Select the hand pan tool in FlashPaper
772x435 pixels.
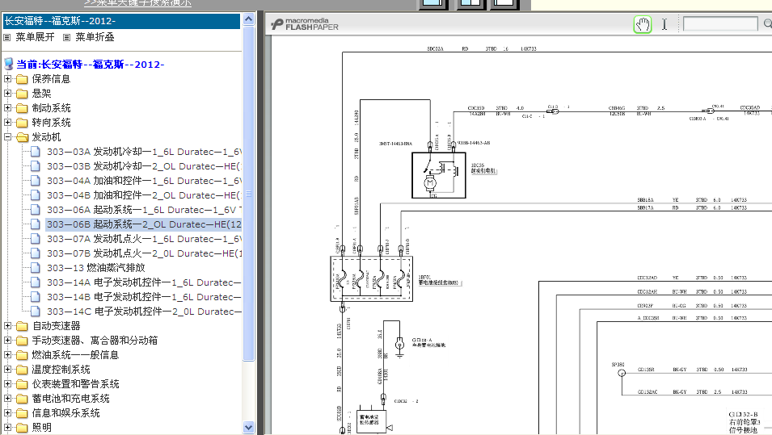click(x=643, y=24)
